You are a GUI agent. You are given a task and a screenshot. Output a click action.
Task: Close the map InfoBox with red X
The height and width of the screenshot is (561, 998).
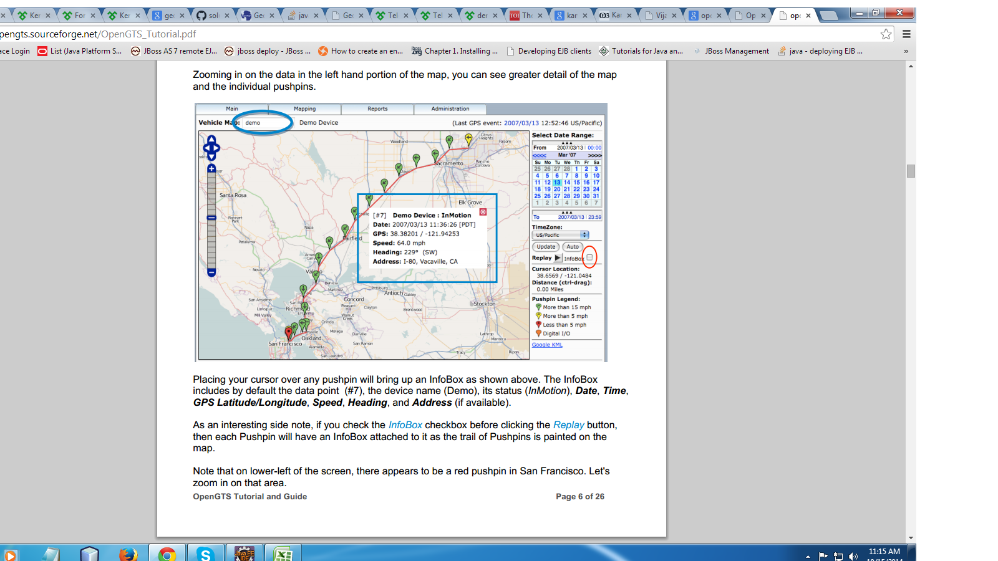(x=483, y=212)
